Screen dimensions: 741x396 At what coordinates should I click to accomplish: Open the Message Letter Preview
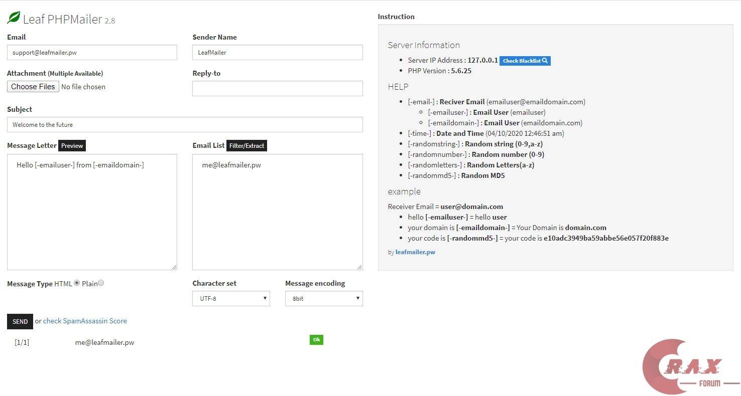(x=72, y=146)
